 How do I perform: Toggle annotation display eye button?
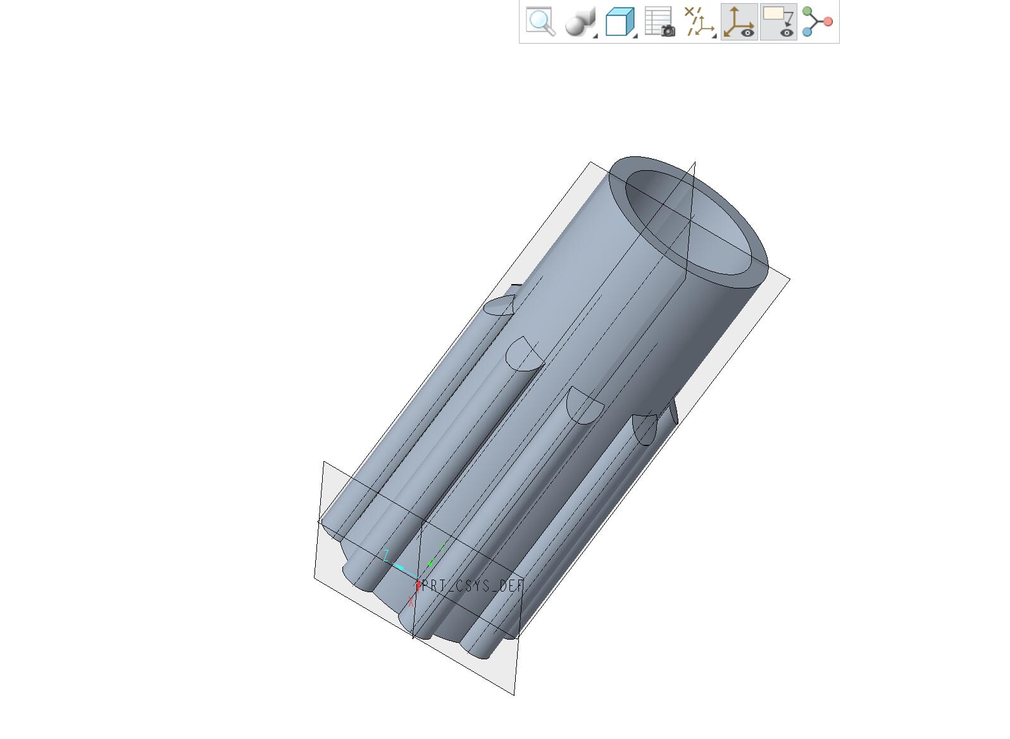778,22
